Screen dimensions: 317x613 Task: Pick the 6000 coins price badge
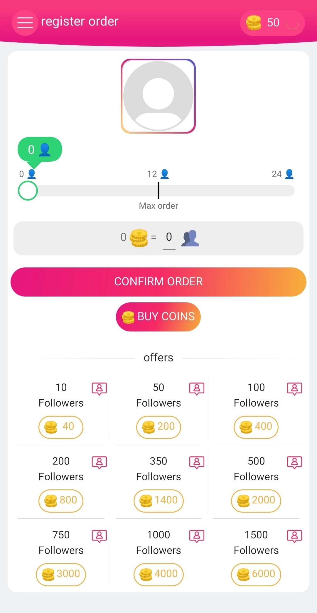point(256,575)
